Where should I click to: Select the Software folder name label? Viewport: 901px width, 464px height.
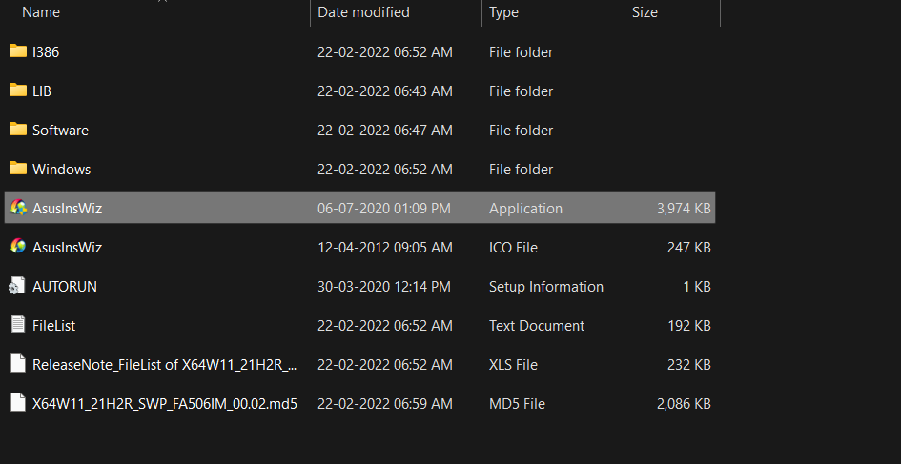tap(60, 131)
